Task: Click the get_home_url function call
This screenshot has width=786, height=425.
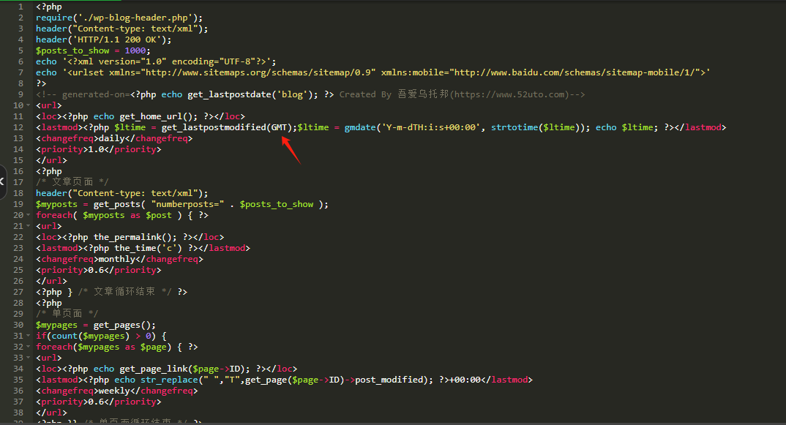Action: point(148,116)
